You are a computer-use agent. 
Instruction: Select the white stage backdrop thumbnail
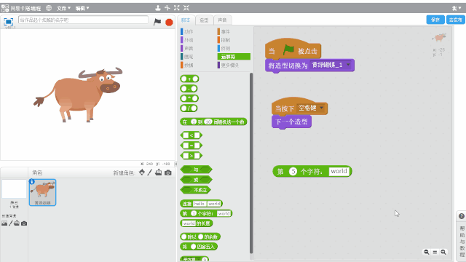pos(14,189)
